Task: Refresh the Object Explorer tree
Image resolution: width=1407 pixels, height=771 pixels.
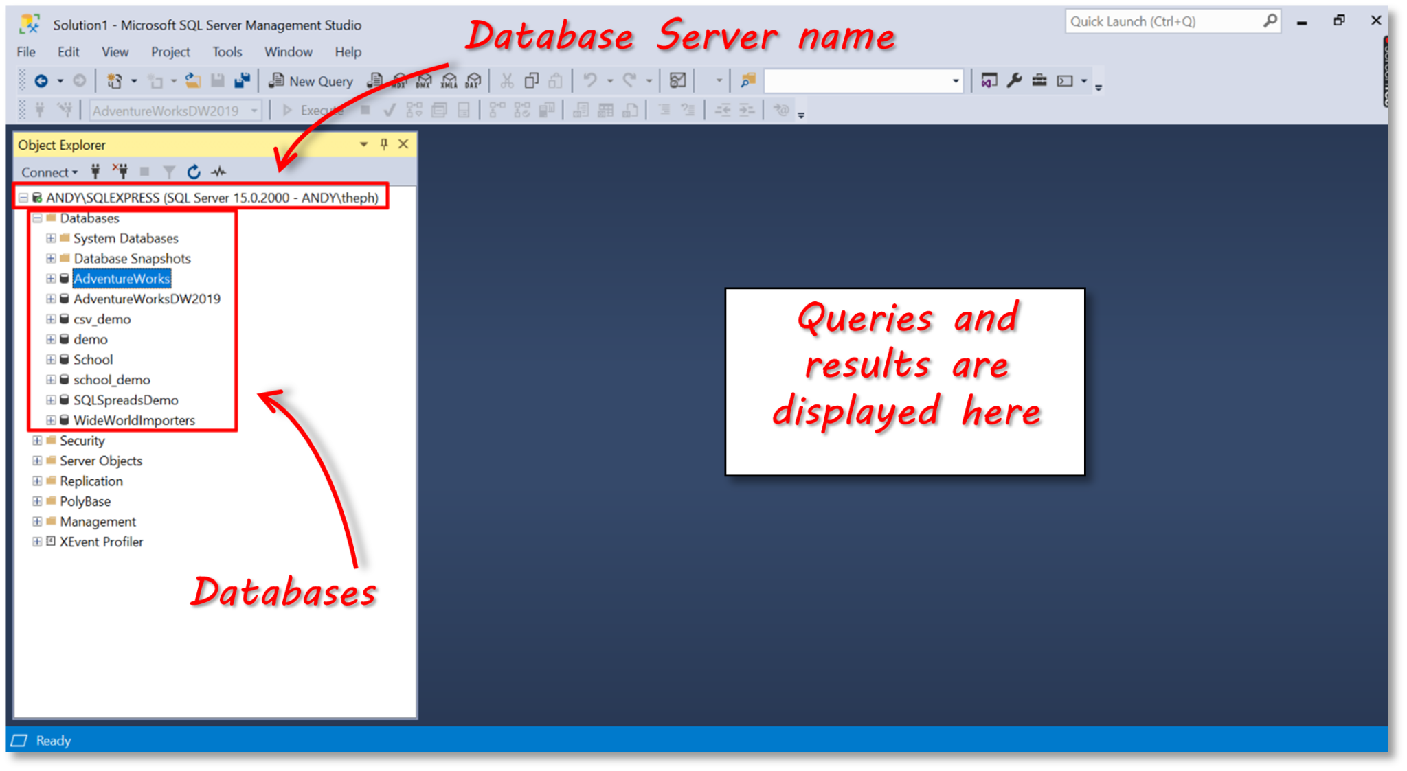Action: click(194, 171)
